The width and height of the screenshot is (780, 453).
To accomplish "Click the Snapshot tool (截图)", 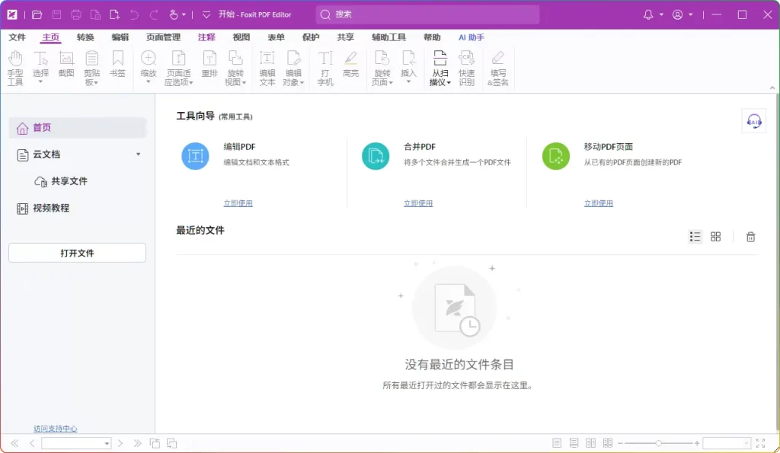I will click(66, 64).
